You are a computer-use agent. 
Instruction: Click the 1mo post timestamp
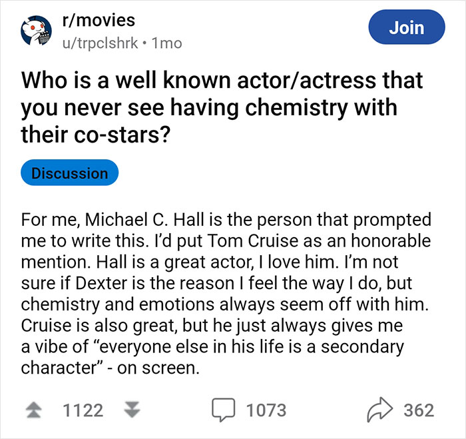click(x=166, y=43)
